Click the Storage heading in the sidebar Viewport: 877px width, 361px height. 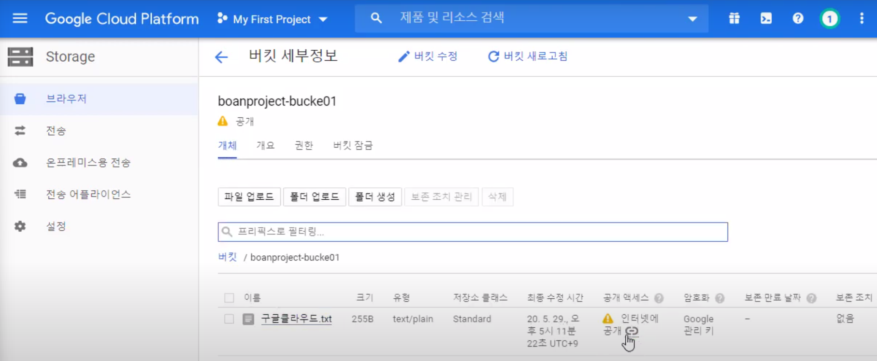[70, 56]
